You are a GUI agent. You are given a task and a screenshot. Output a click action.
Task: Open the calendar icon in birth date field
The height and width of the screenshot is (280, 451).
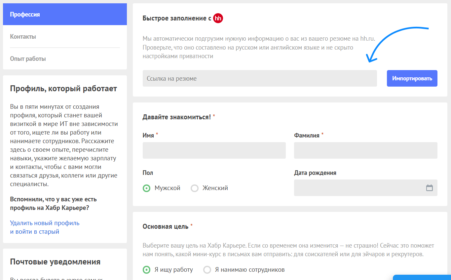click(429, 188)
